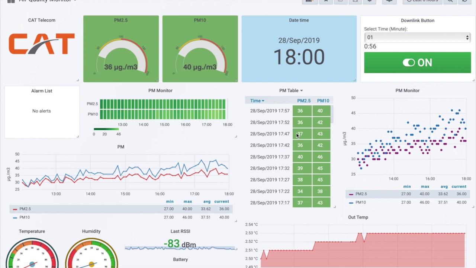Sort scatter PM Monitor legend by min

click(407, 186)
